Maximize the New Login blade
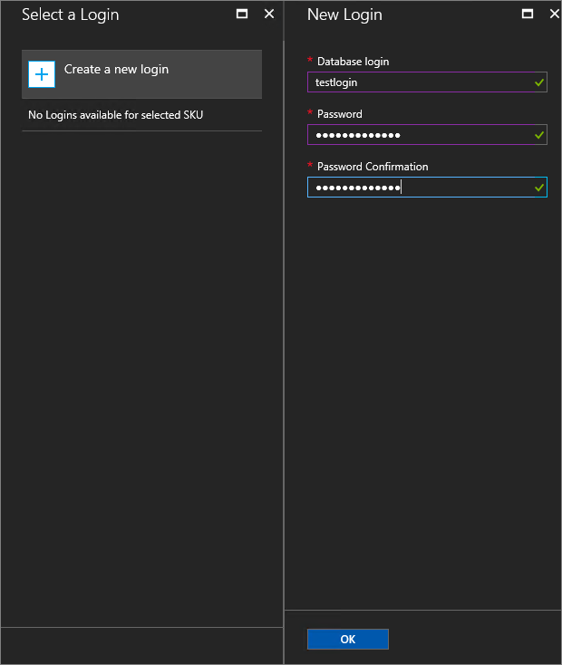Screen dimensions: 562x665 tap(528, 14)
